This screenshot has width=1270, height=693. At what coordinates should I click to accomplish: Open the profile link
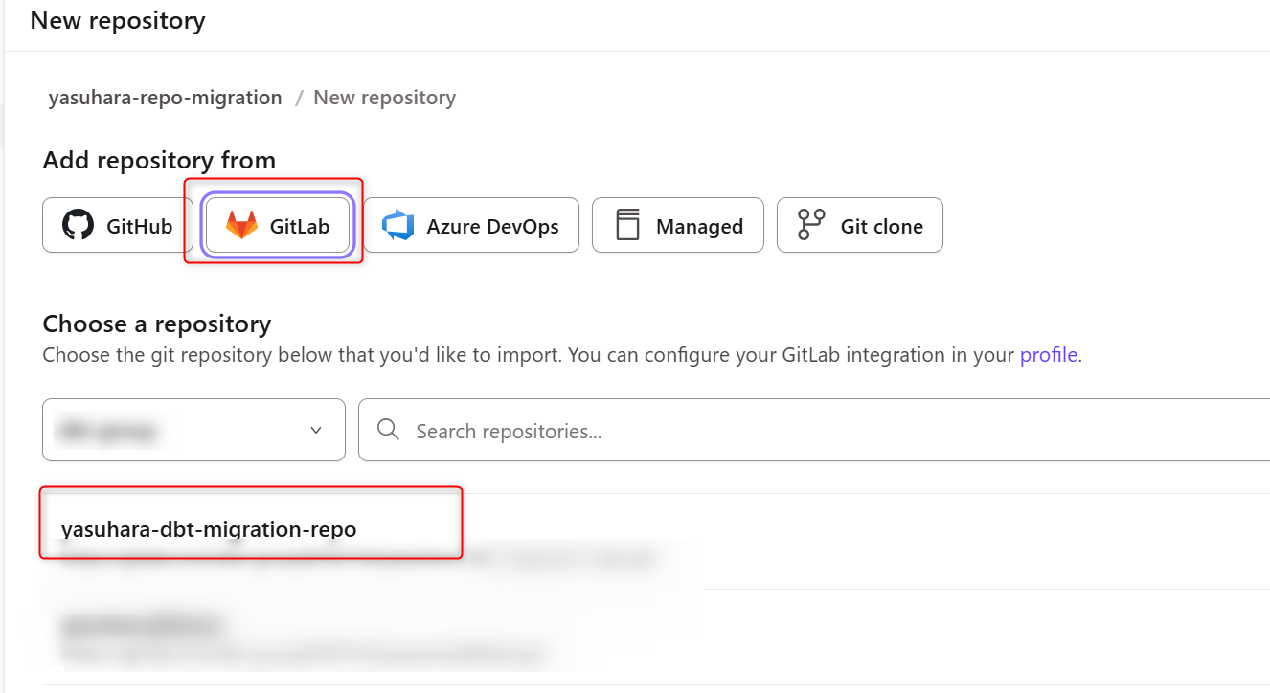(1049, 355)
